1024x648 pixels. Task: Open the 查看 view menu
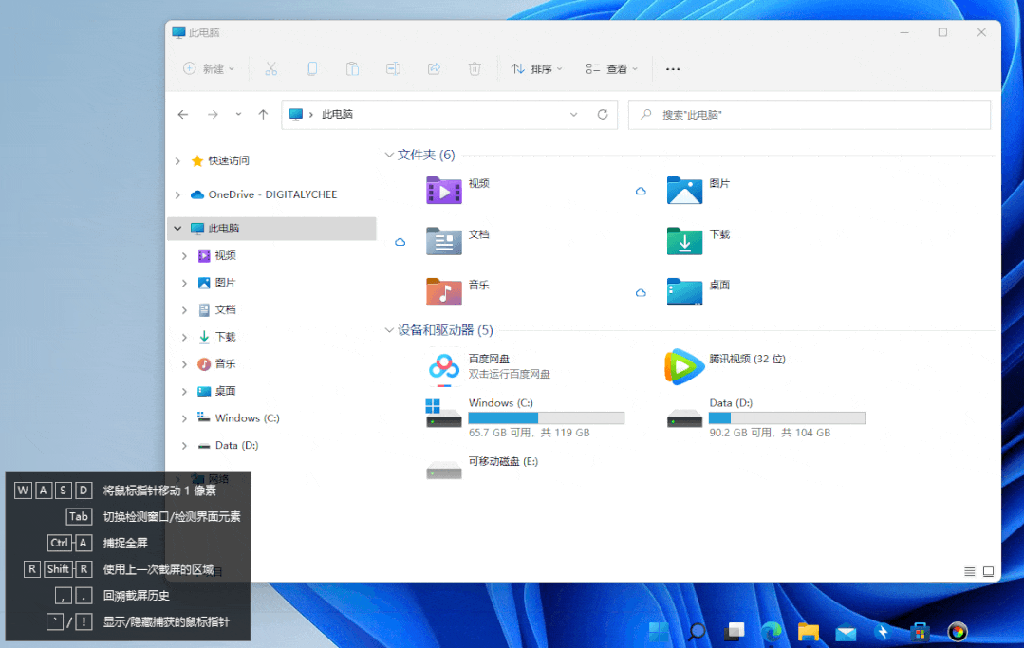pos(612,68)
